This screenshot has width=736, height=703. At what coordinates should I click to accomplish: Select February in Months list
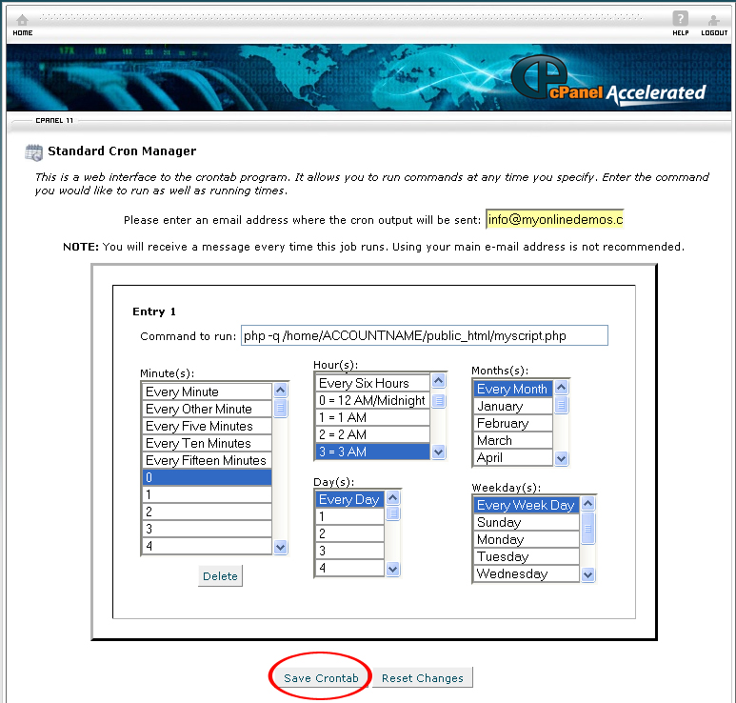tap(513, 423)
